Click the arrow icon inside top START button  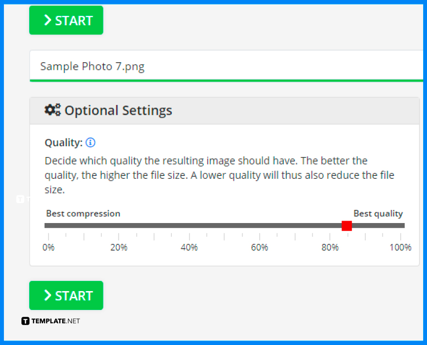[48, 20]
